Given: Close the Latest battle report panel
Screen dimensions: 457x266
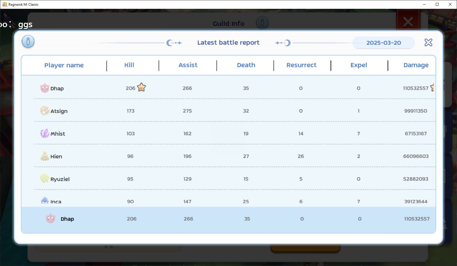Looking at the screenshot, I should tap(428, 43).
